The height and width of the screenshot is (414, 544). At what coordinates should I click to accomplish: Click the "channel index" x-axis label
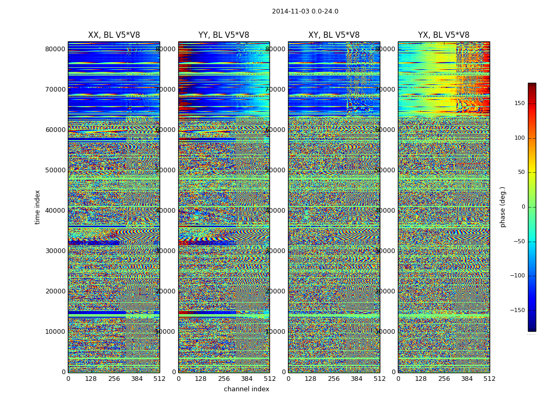click(x=246, y=389)
